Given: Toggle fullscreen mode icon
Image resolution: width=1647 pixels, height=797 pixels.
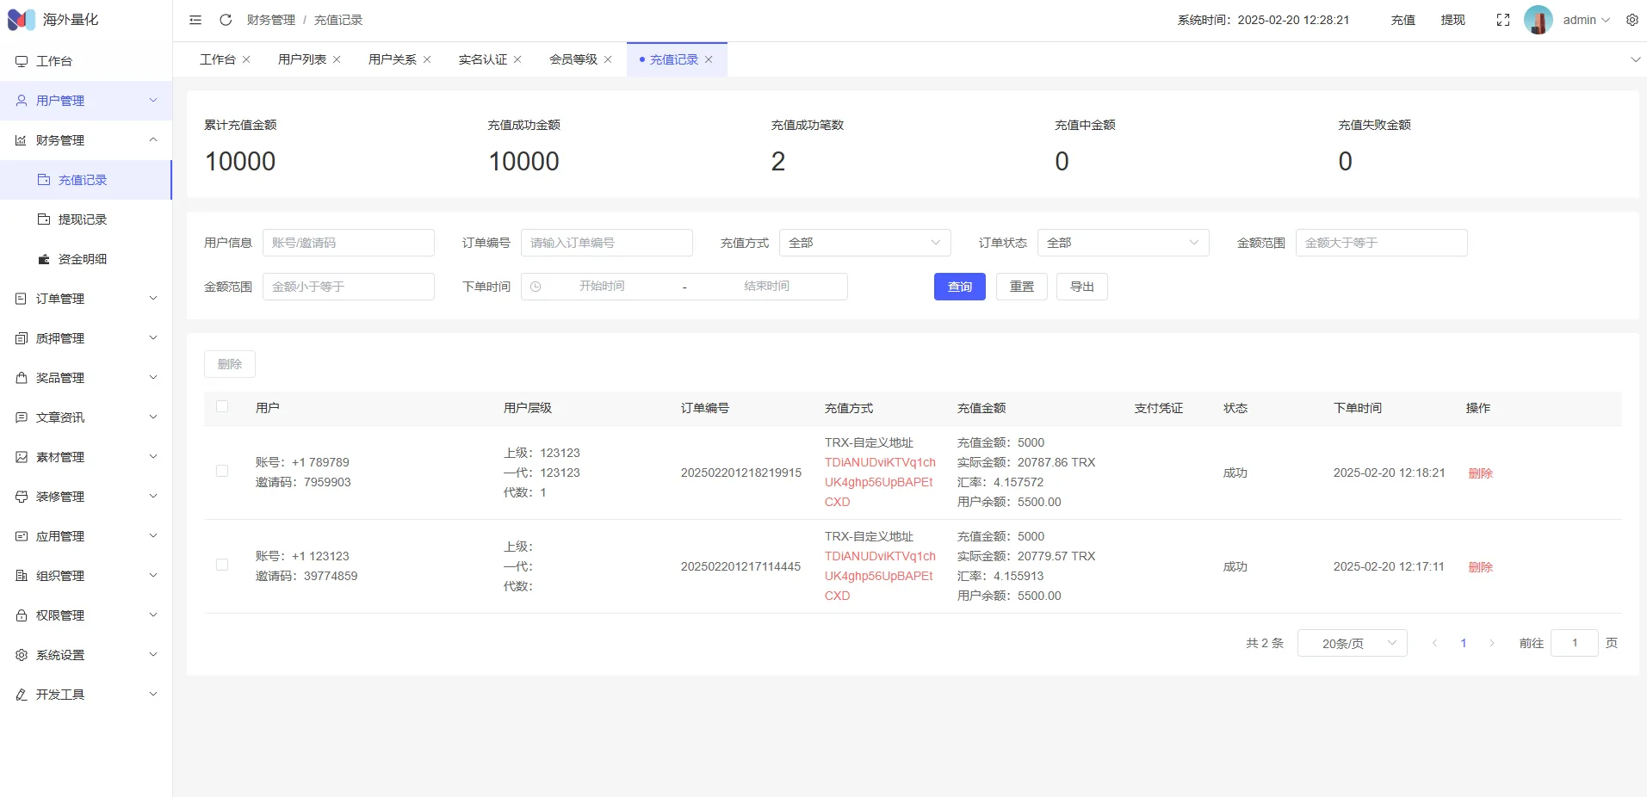Looking at the screenshot, I should coord(1502,20).
